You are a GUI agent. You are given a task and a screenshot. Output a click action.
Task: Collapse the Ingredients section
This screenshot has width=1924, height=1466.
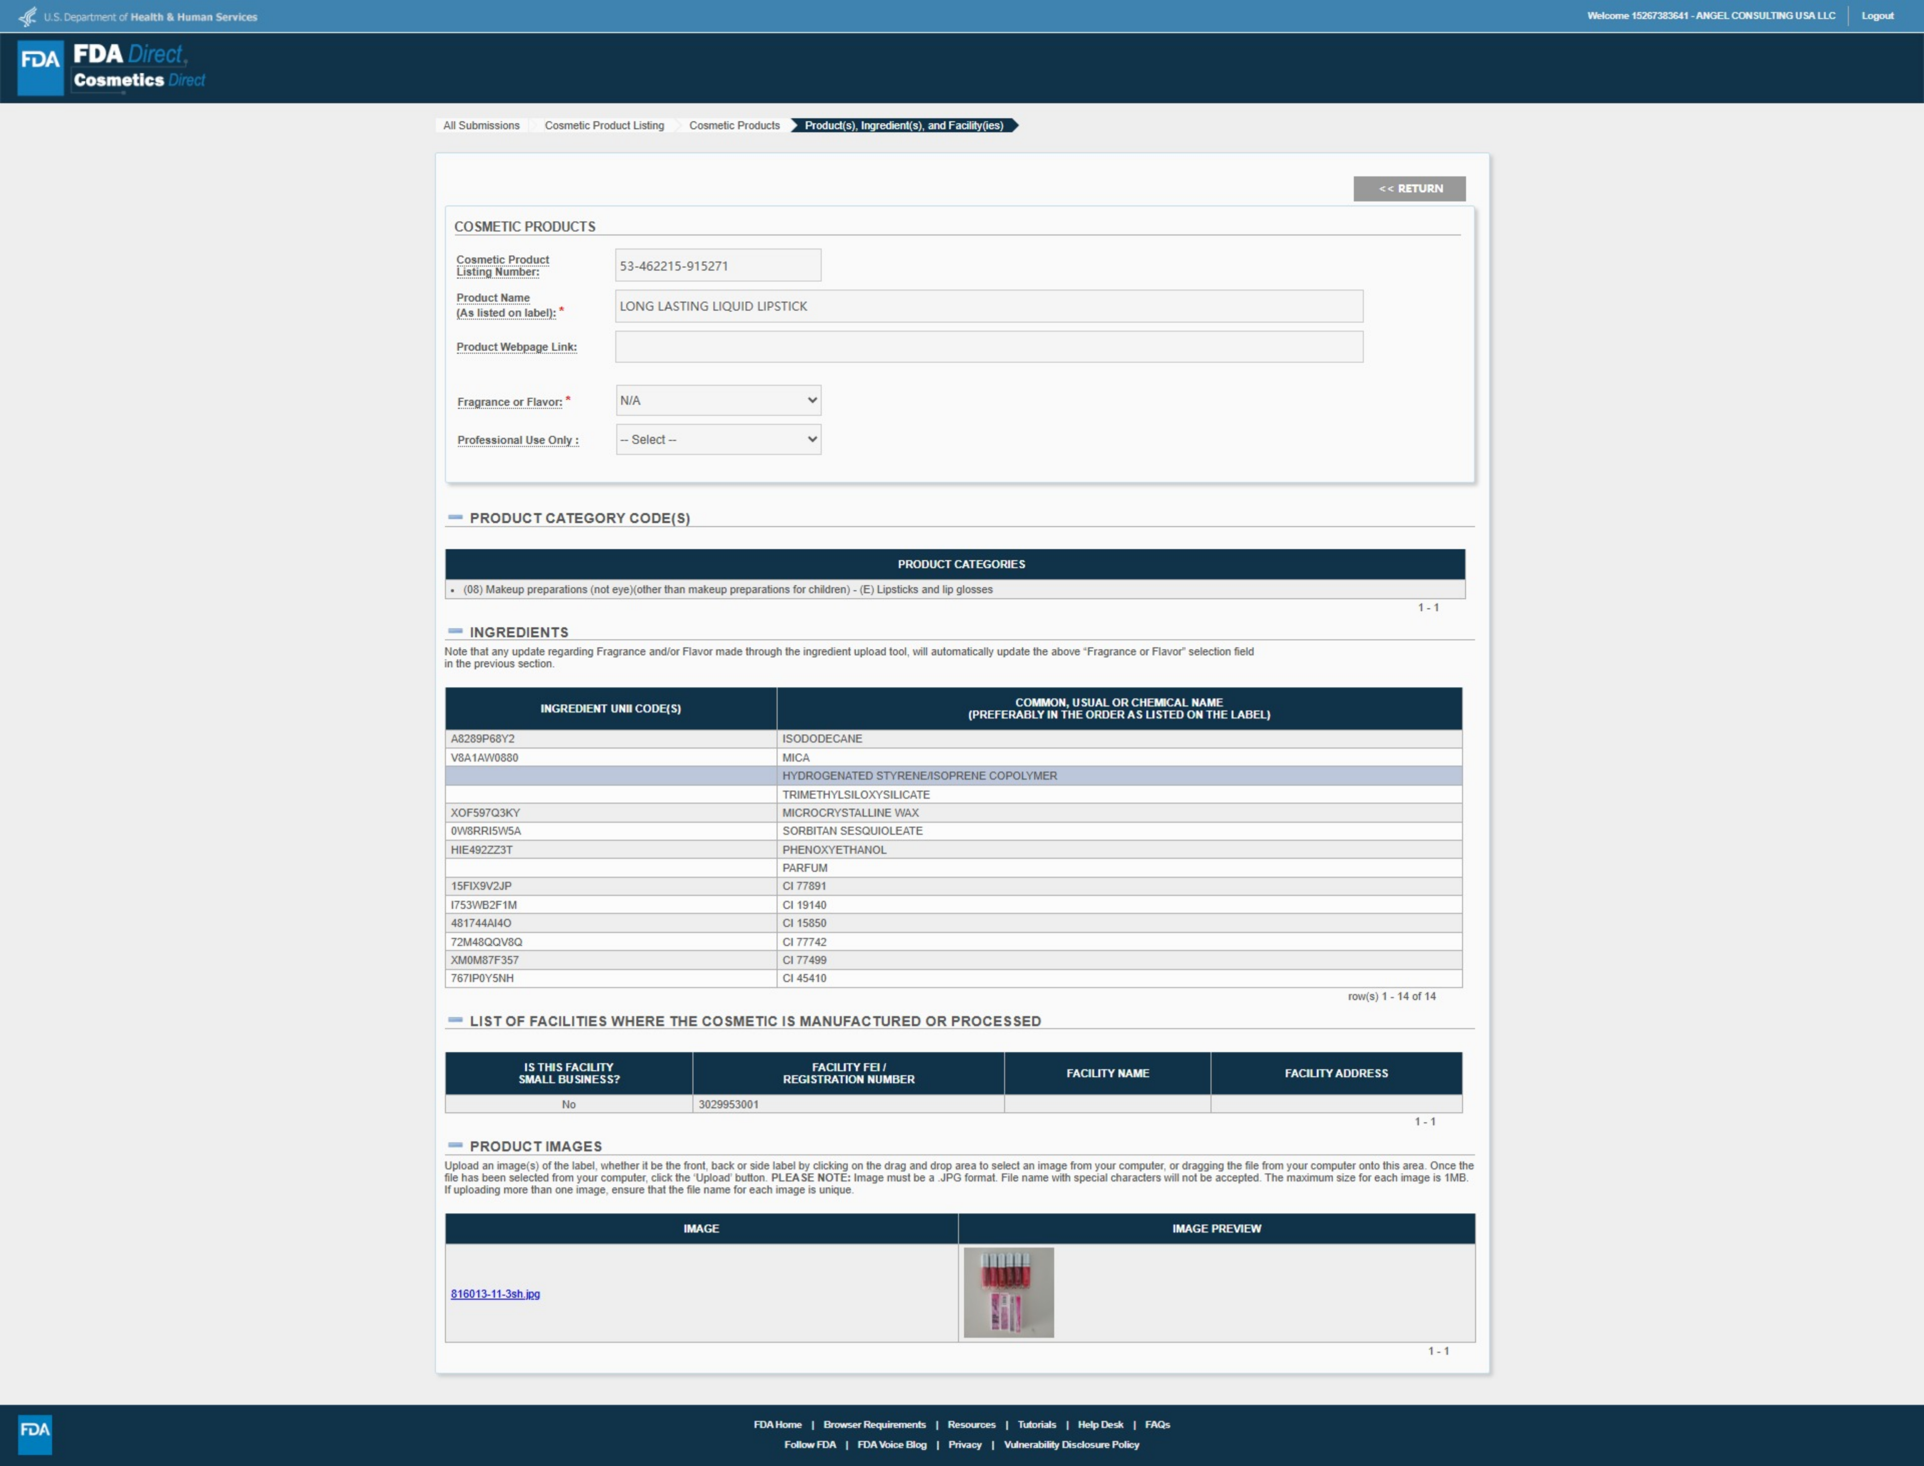(x=455, y=631)
